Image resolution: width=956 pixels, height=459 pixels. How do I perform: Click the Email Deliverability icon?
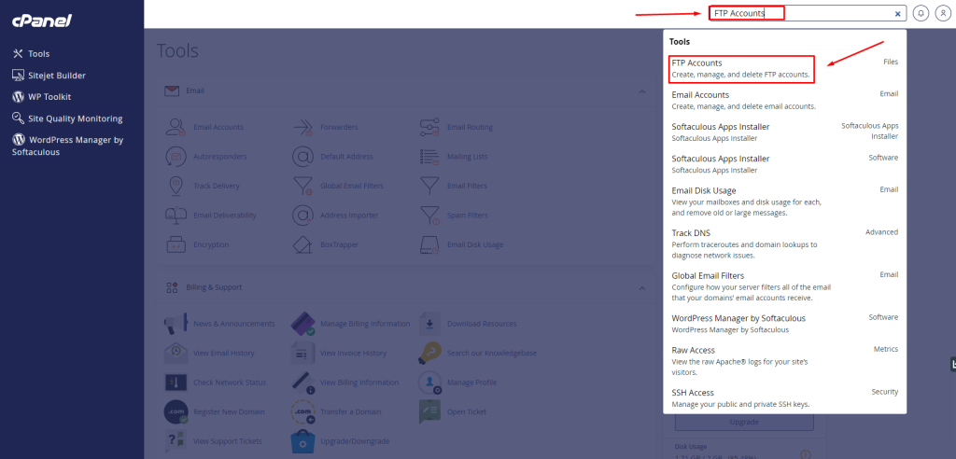coord(176,216)
